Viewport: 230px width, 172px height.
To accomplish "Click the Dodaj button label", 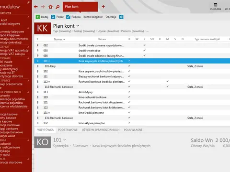I will (x=45, y=17).
